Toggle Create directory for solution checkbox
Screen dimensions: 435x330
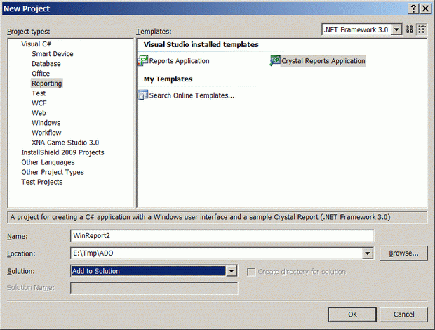click(x=251, y=272)
